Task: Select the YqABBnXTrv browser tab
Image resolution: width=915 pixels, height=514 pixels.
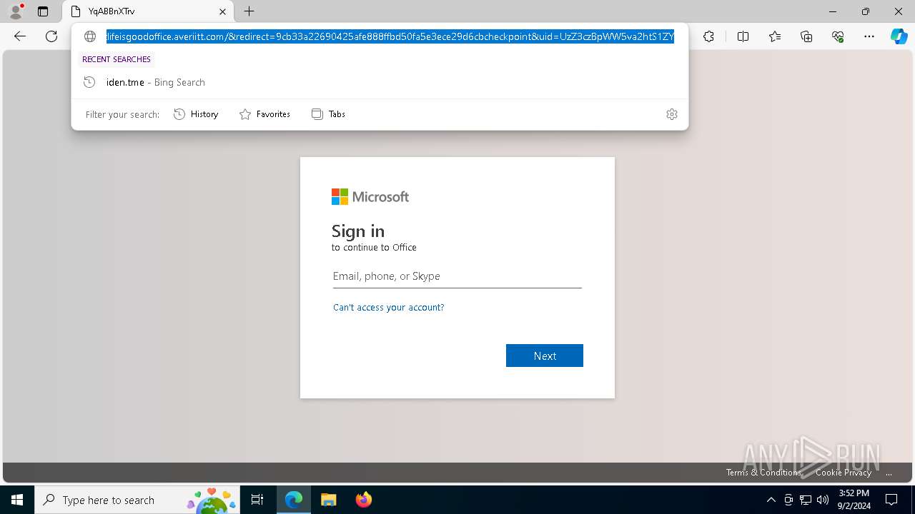Action: pyautogui.click(x=148, y=11)
